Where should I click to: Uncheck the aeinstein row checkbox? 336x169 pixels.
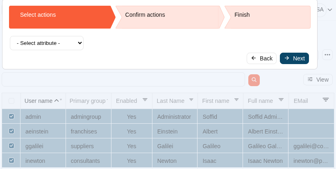(11, 131)
